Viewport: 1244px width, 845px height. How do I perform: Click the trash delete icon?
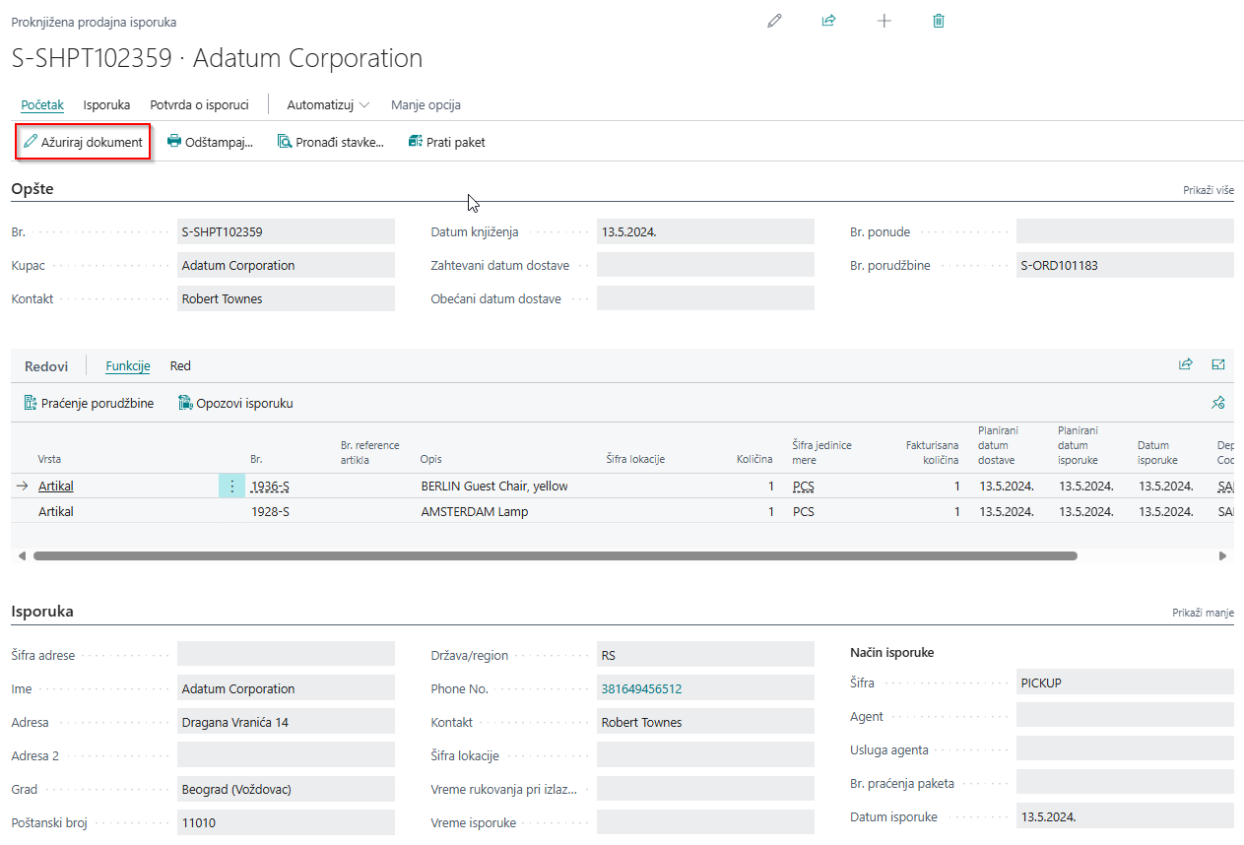click(x=939, y=21)
